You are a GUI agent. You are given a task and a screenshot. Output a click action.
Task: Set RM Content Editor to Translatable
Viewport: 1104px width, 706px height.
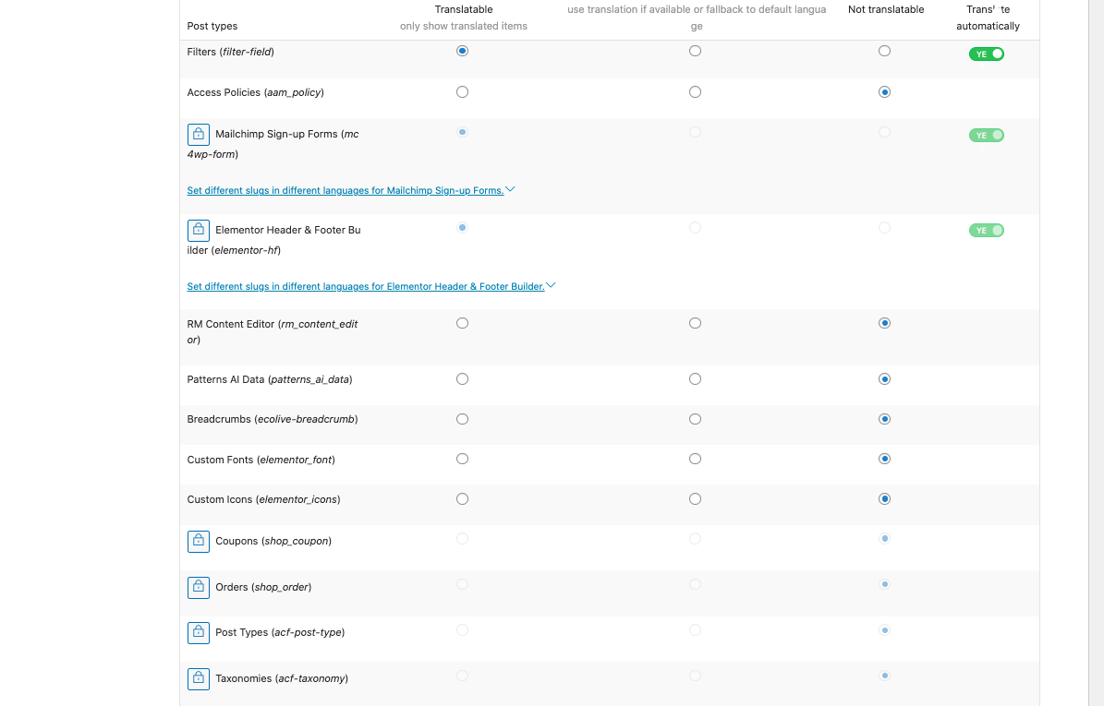(x=463, y=323)
